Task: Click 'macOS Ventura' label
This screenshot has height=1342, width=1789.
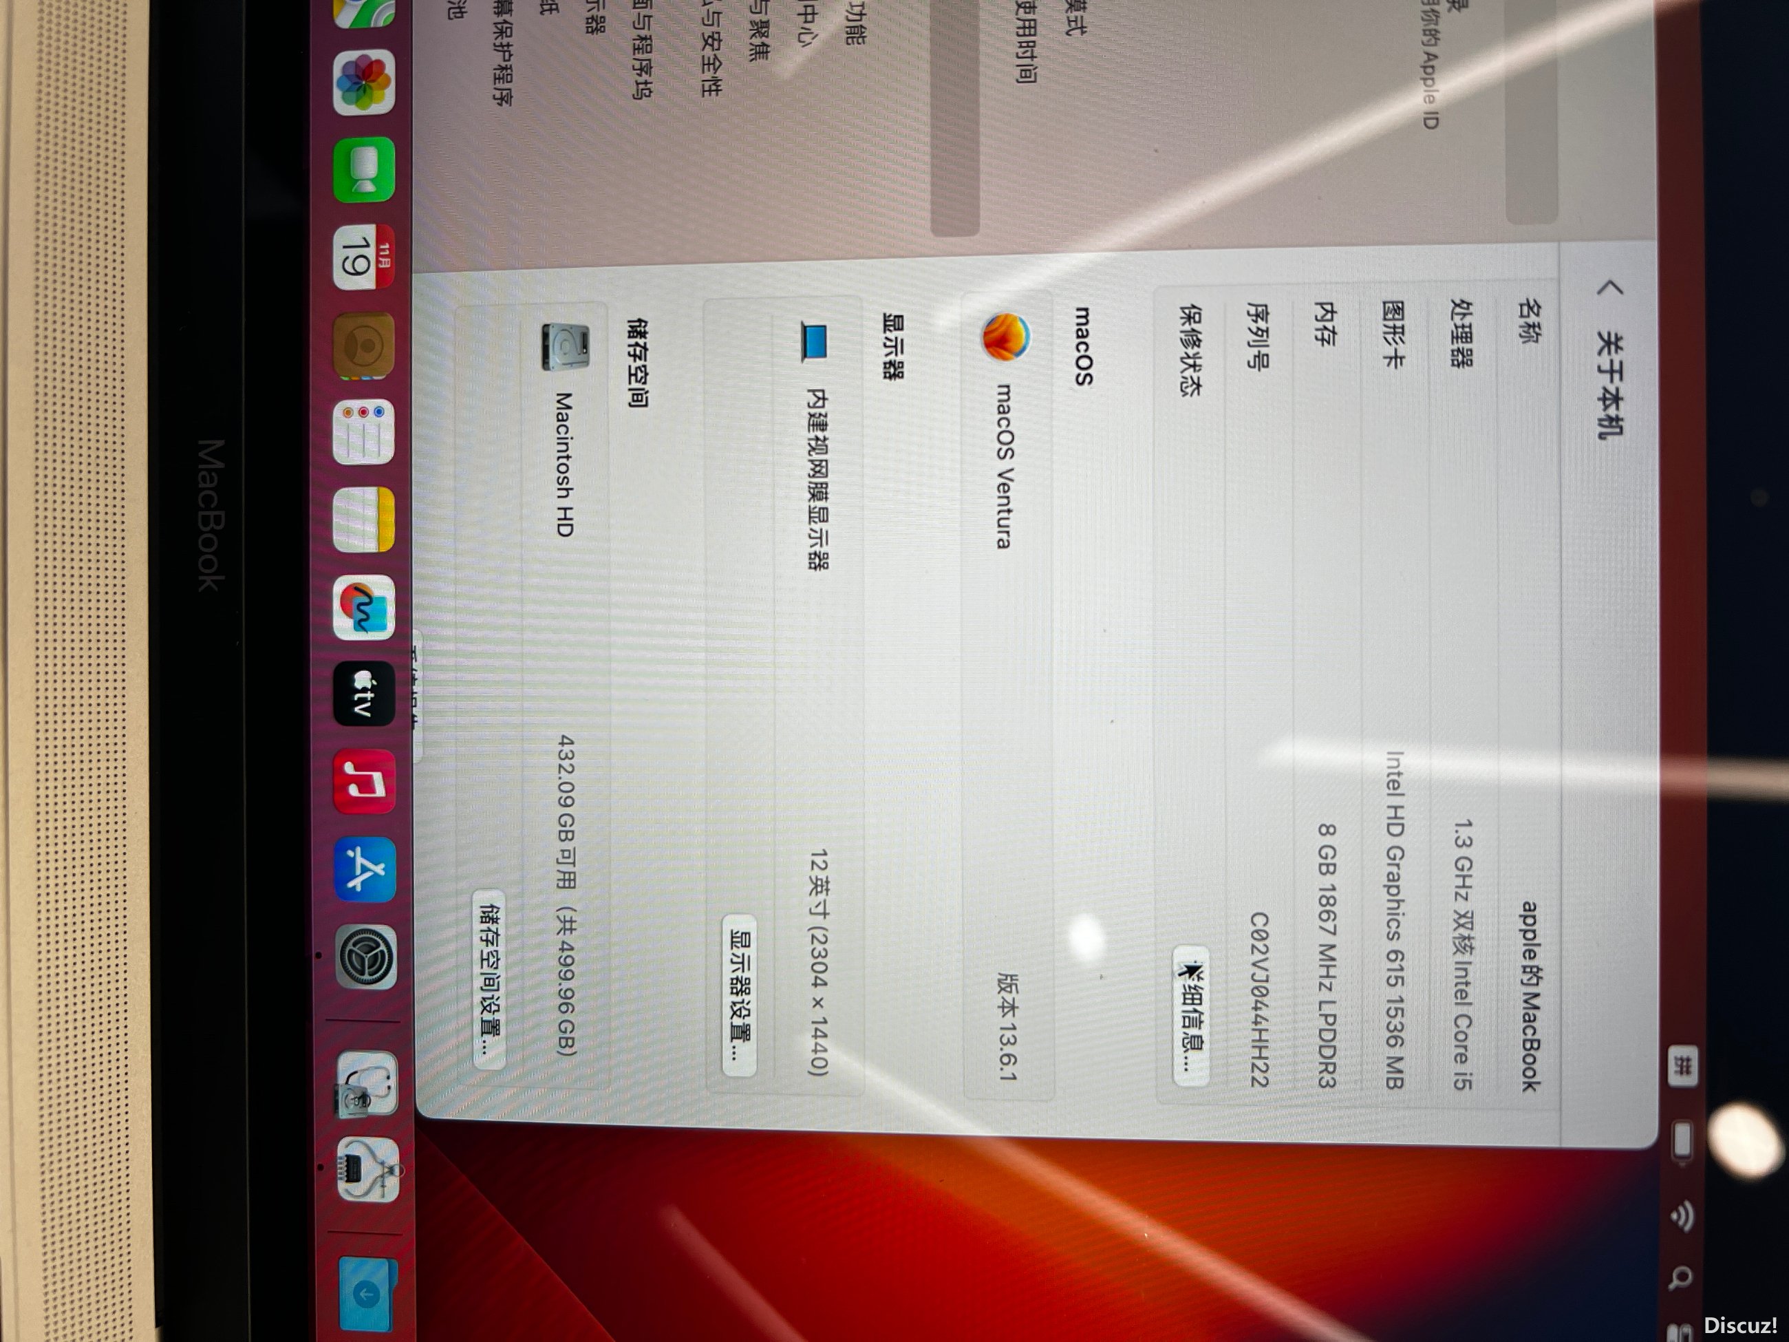Action: click(1003, 466)
